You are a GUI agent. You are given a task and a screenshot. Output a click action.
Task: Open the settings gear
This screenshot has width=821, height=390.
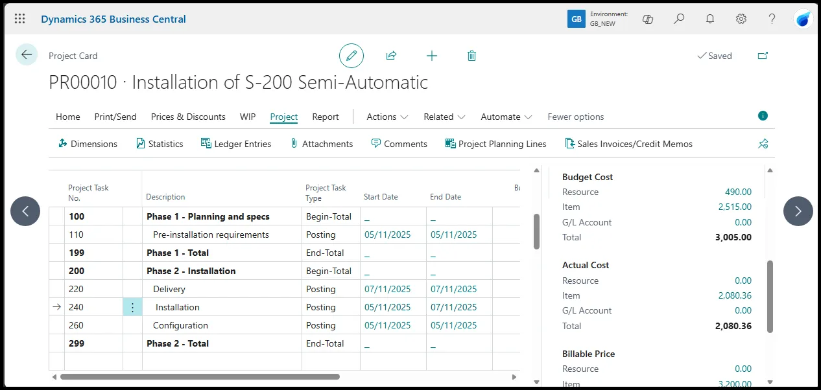(741, 19)
